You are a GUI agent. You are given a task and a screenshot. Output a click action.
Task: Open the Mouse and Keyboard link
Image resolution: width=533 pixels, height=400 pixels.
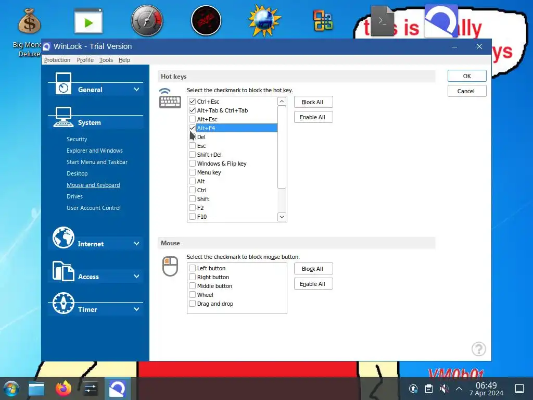point(93,185)
